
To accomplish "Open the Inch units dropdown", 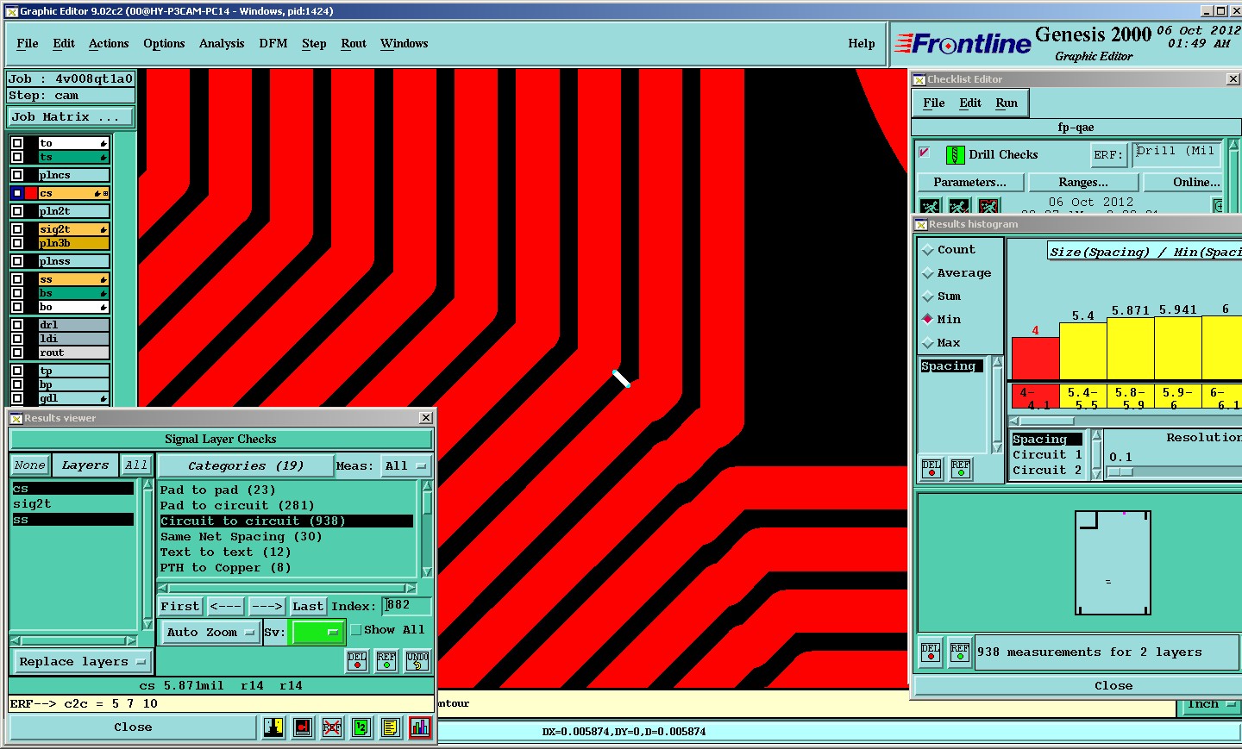I will coord(1210,705).
